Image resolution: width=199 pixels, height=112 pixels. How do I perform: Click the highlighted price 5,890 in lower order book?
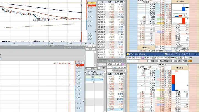click(x=161, y=90)
